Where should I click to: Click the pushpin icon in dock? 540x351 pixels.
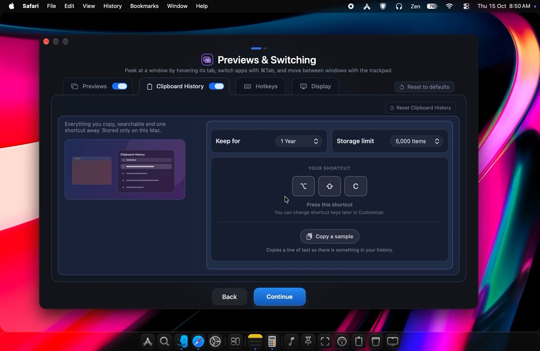click(308, 341)
